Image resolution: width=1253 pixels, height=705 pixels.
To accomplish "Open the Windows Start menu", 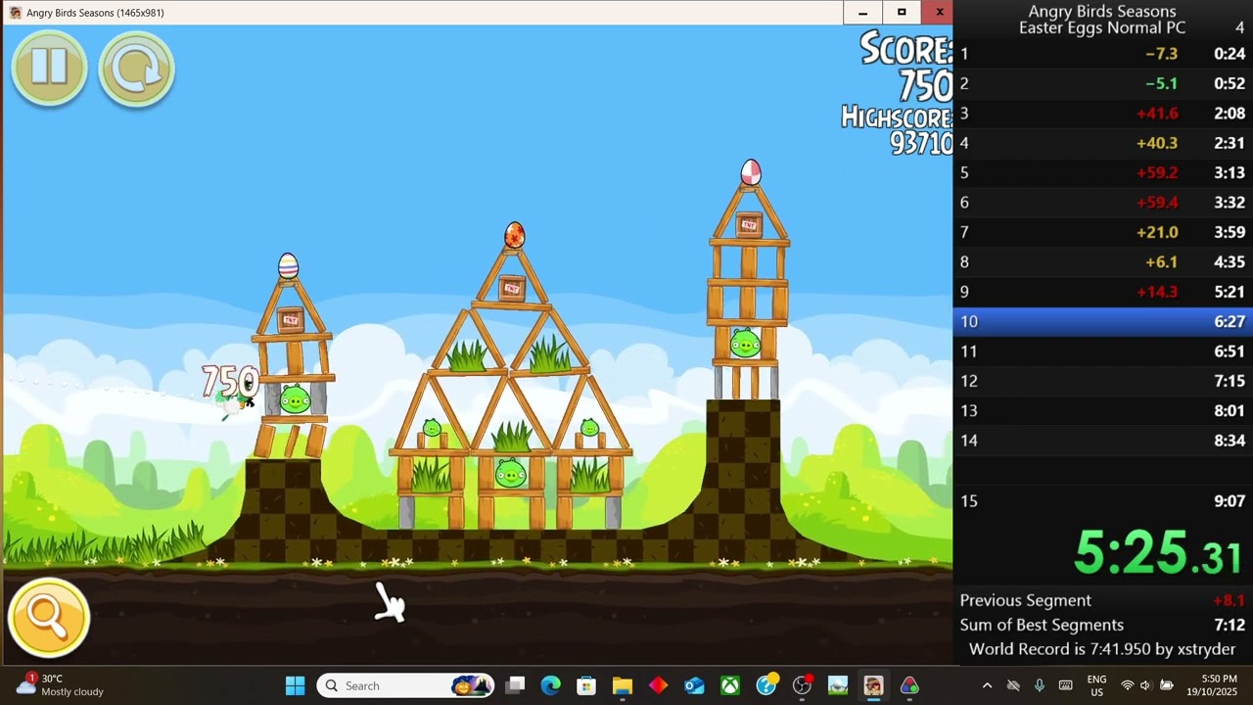I will click(x=295, y=685).
